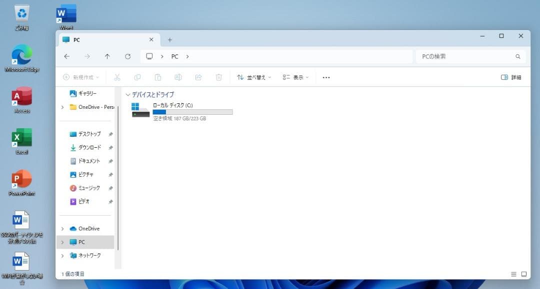Click the Copy icon in the toolbar
Screen dimensions: 540x289
point(137,77)
